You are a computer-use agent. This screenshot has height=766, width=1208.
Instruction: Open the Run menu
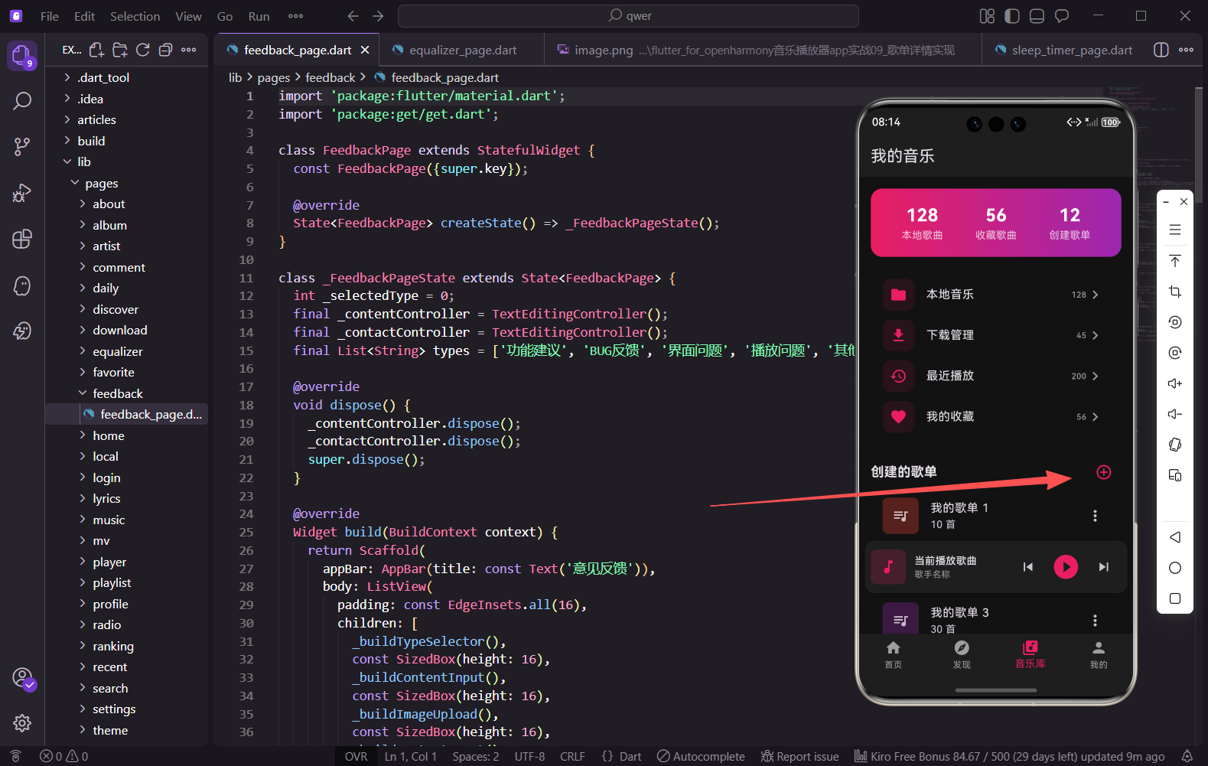[x=259, y=16]
